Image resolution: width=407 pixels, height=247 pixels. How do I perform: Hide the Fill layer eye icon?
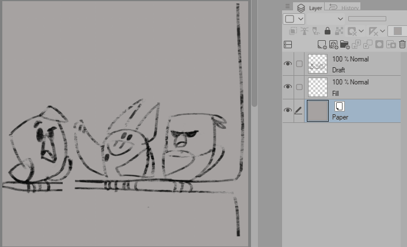(288, 87)
